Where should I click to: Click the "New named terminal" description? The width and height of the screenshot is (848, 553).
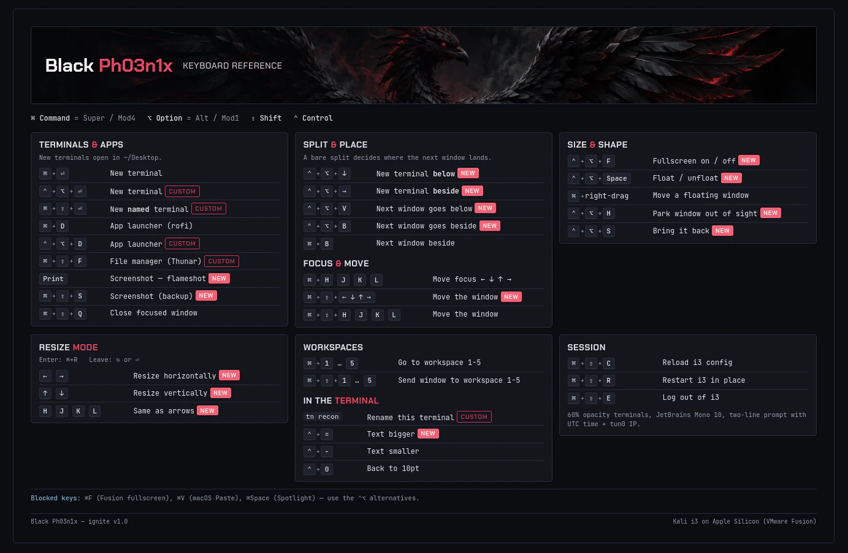(150, 209)
